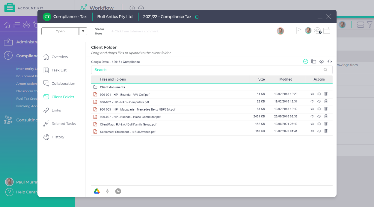Click the flag icon in task header
The image size is (374, 207).
(298, 30)
